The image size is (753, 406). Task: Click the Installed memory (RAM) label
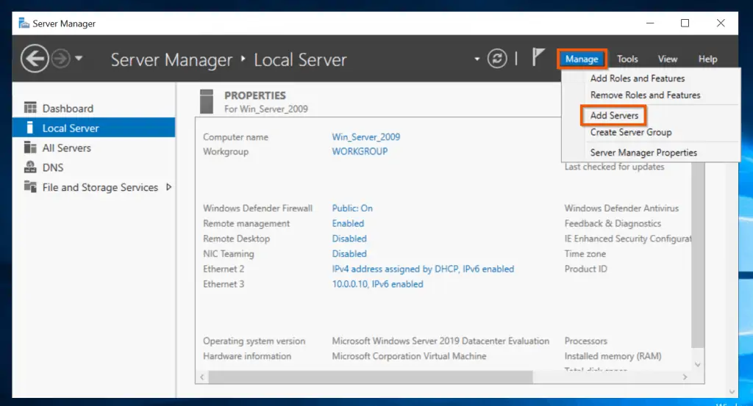(613, 356)
